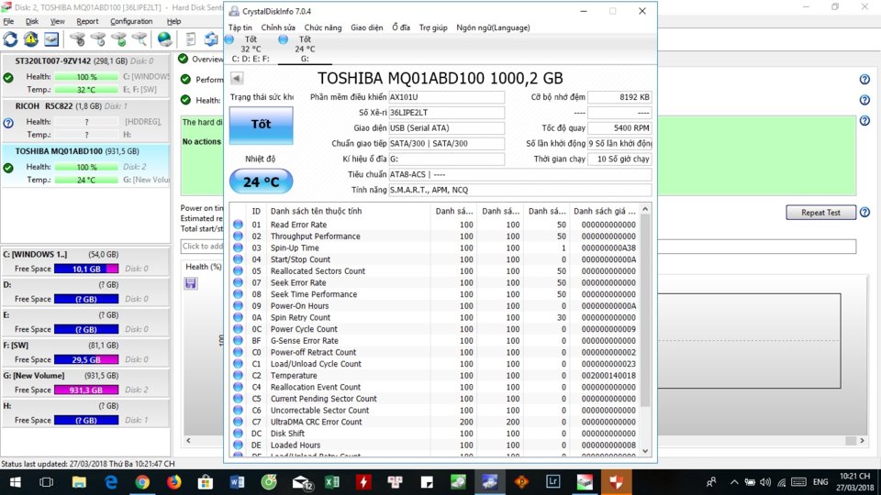Viewport: 881px width, 495px height.
Task: Click SMART list scroll up arrow
Action: pyautogui.click(x=645, y=209)
